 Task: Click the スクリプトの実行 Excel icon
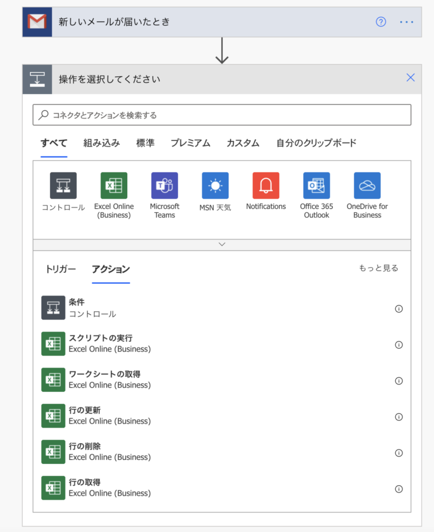pyautogui.click(x=53, y=344)
